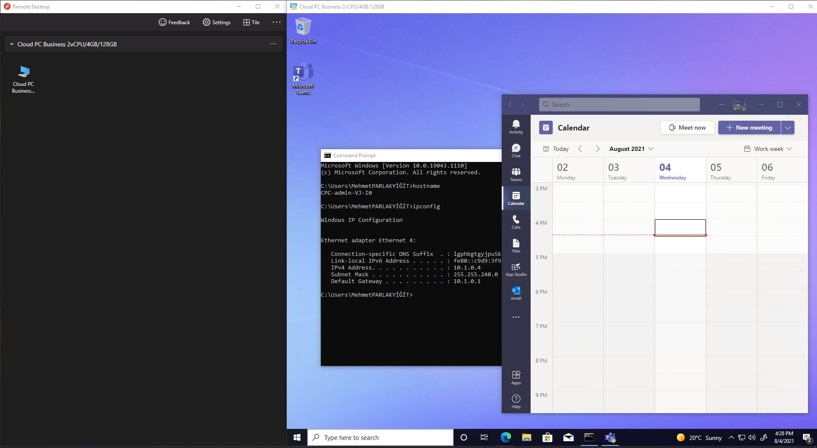Show more apps ellipsis in Teams sidebar
This screenshot has width=817, height=448.
(x=516, y=317)
